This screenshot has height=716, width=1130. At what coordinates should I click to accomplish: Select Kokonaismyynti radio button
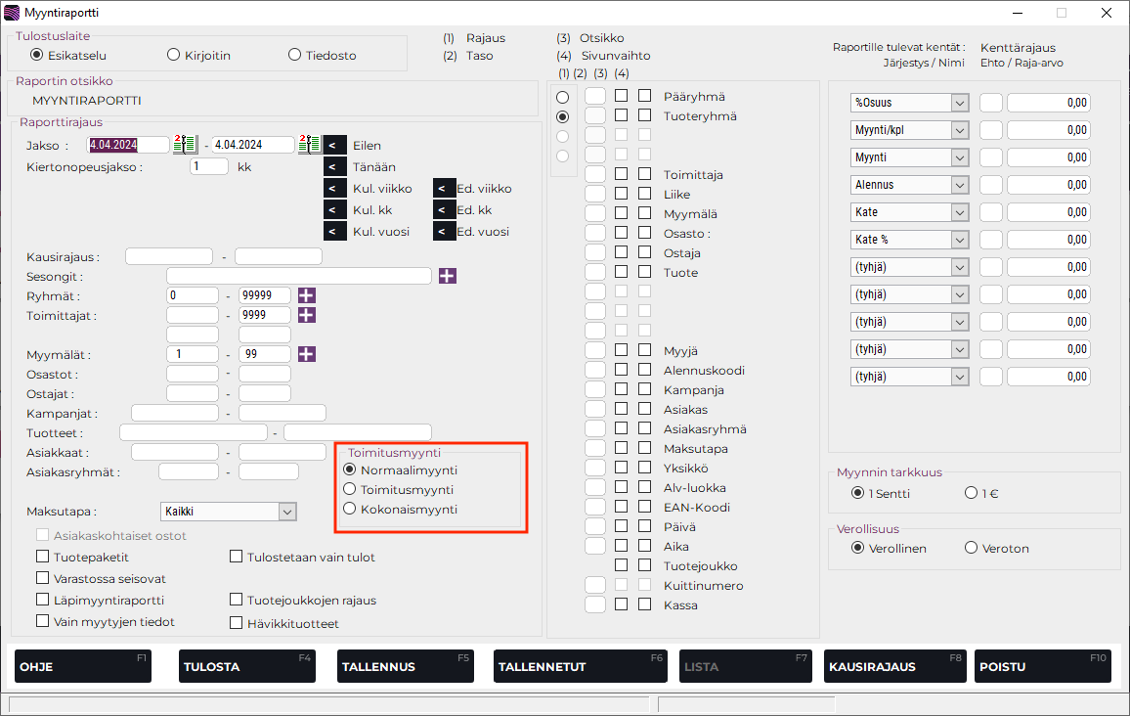350,509
